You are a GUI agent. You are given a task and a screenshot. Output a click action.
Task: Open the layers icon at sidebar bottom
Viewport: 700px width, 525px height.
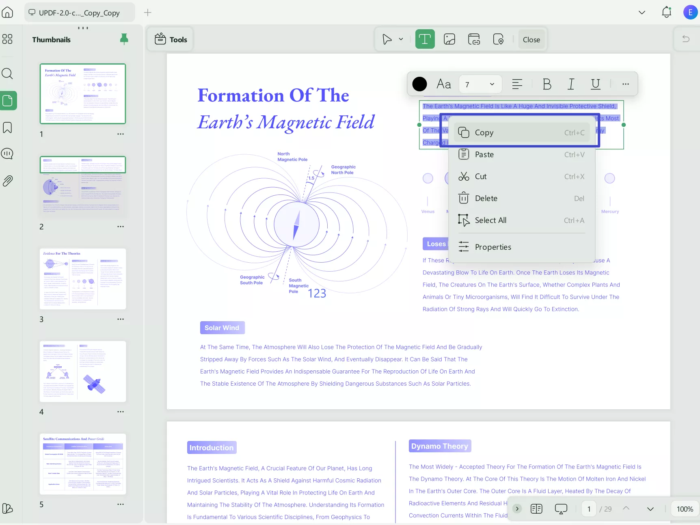7,508
